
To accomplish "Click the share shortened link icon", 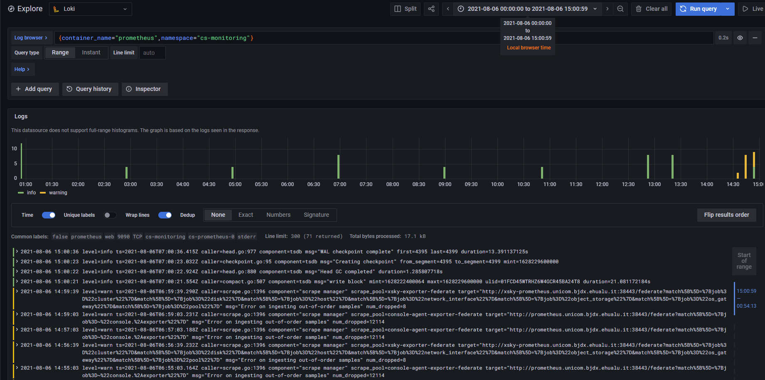I will pyautogui.click(x=431, y=9).
